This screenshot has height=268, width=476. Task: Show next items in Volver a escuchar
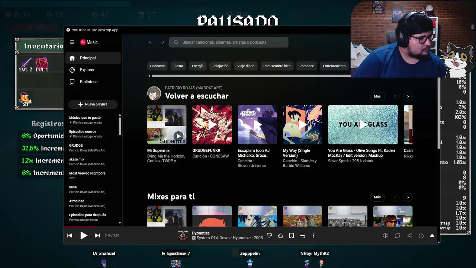click(408, 96)
